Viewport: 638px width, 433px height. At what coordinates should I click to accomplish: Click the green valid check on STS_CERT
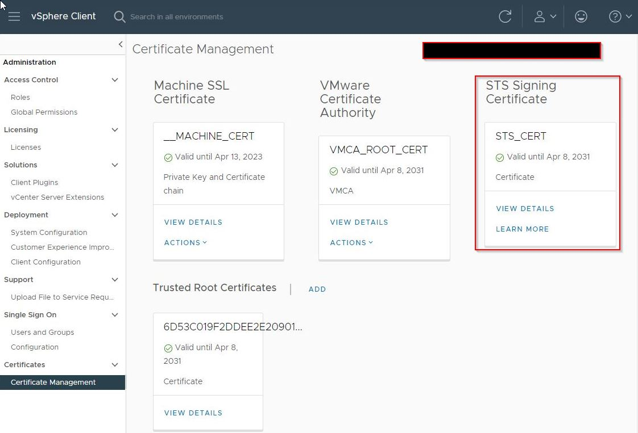[500, 158]
